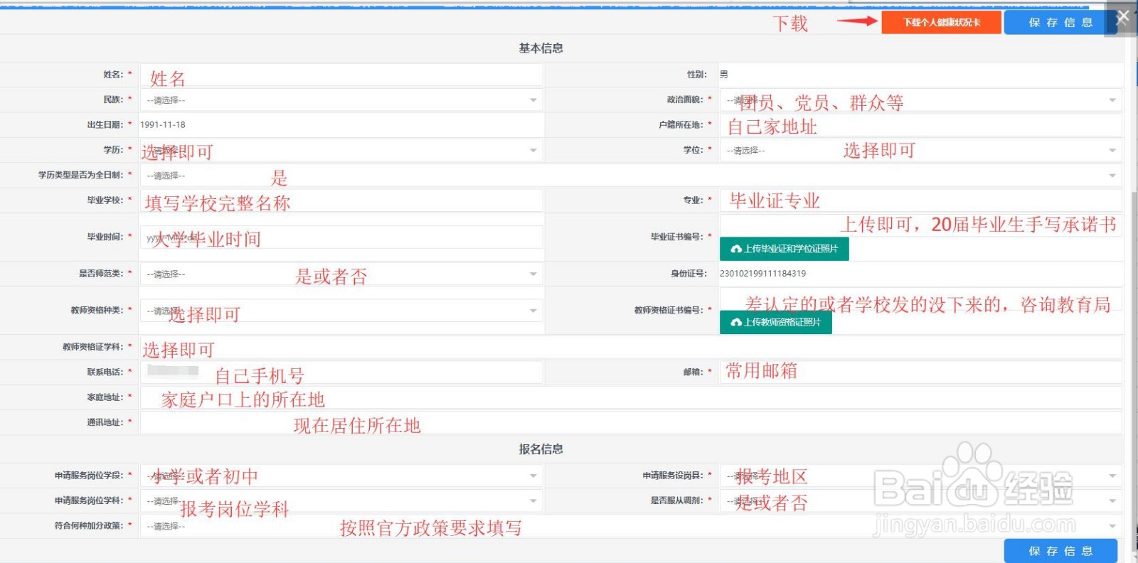Click the 毕业学校 input field
Viewport: 1138px width, 563px height.
click(x=341, y=200)
